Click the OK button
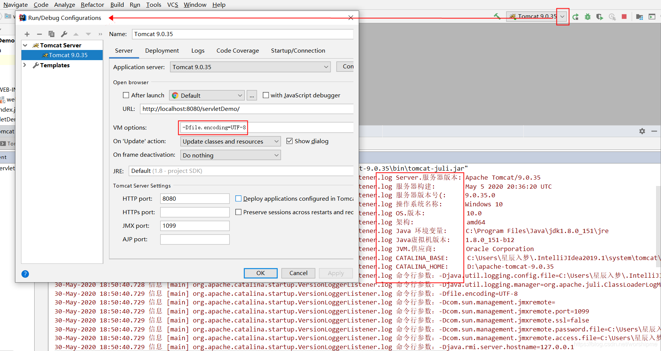661x351 pixels. [261, 273]
